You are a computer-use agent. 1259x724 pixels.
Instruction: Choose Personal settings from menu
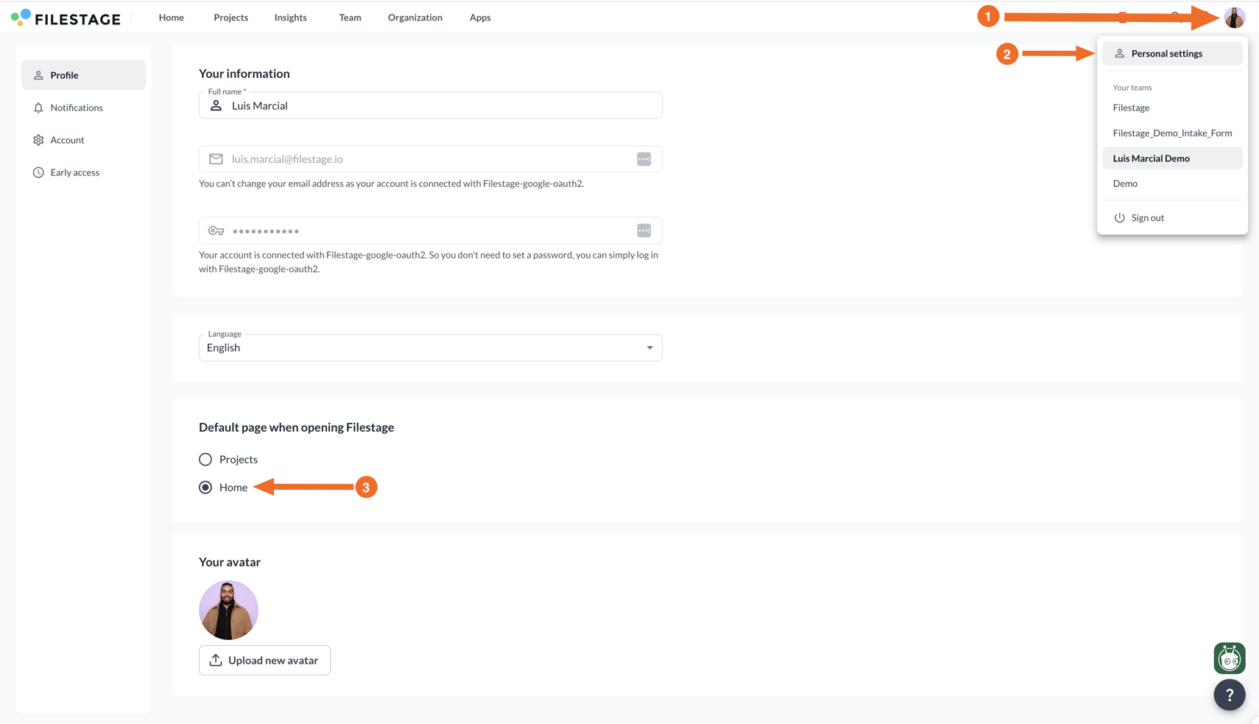coord(1172,54)
